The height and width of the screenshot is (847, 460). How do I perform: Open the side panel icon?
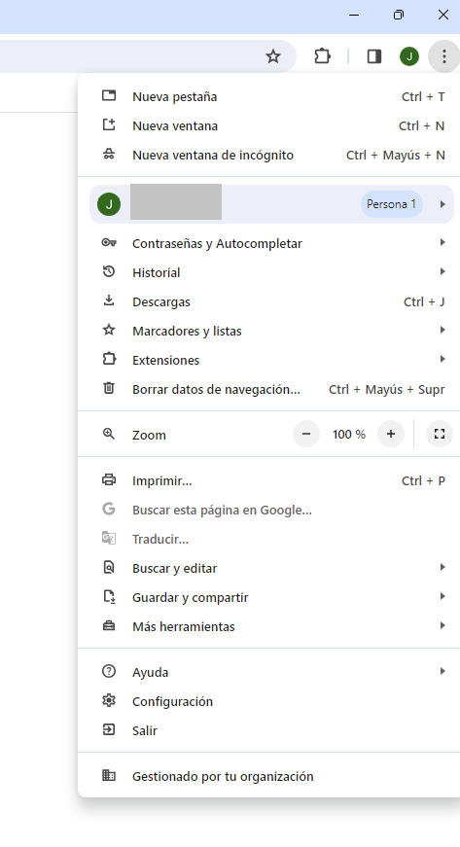click(x=374, y=56)
